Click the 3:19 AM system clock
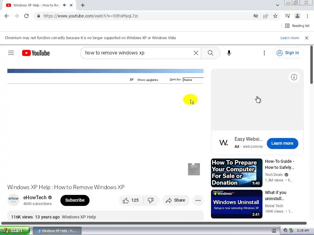Screen dimensions: 314x235 click(303, 230)
